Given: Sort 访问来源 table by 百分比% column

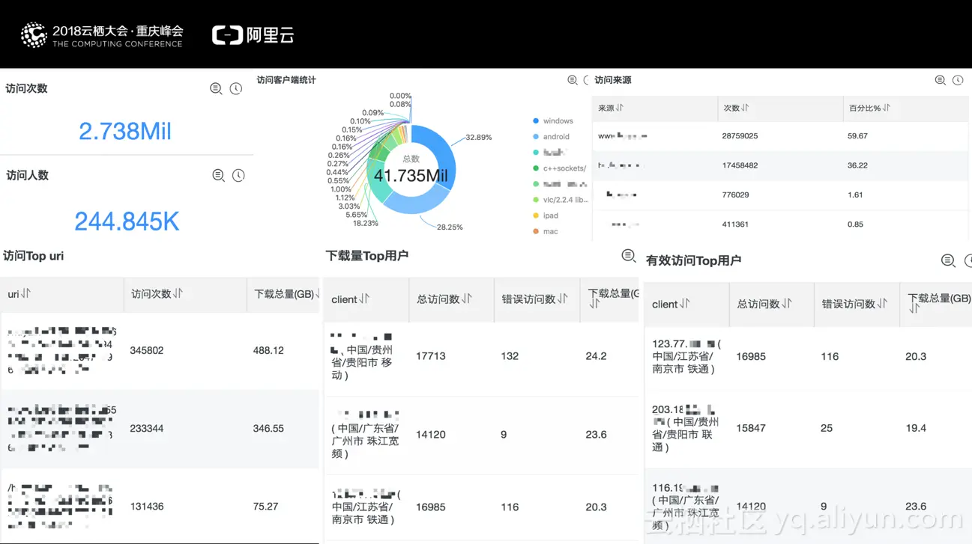Looking at the screenshot, I should click(x=887, y=108).
